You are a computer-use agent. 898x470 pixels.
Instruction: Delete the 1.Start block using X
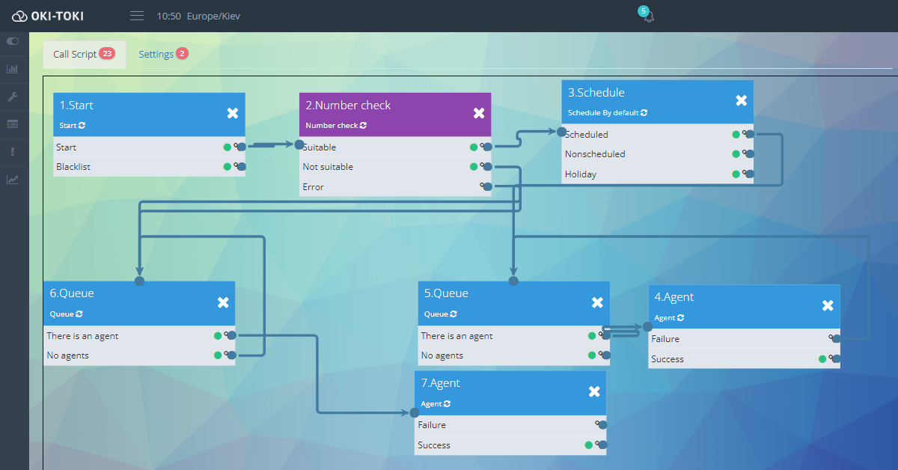click(233, 113)
